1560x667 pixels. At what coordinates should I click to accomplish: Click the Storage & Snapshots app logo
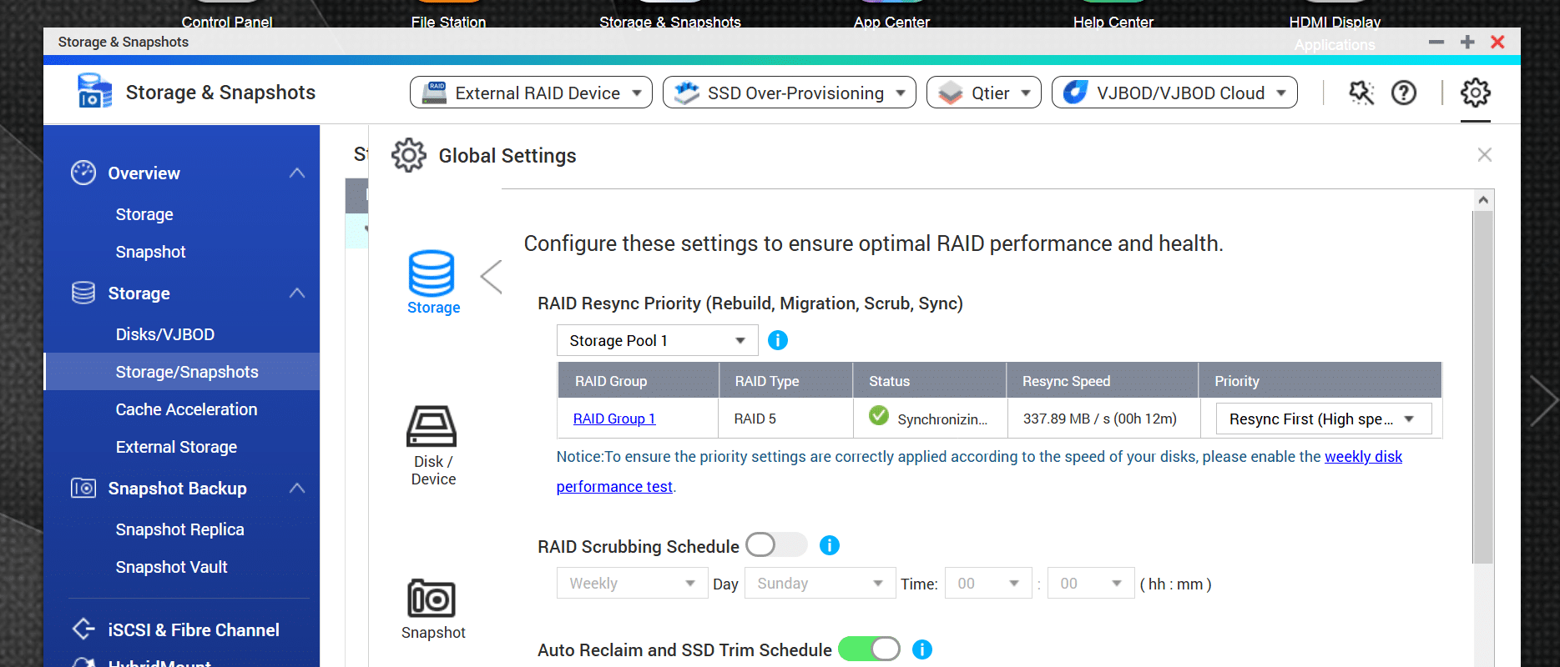point(94,91)
